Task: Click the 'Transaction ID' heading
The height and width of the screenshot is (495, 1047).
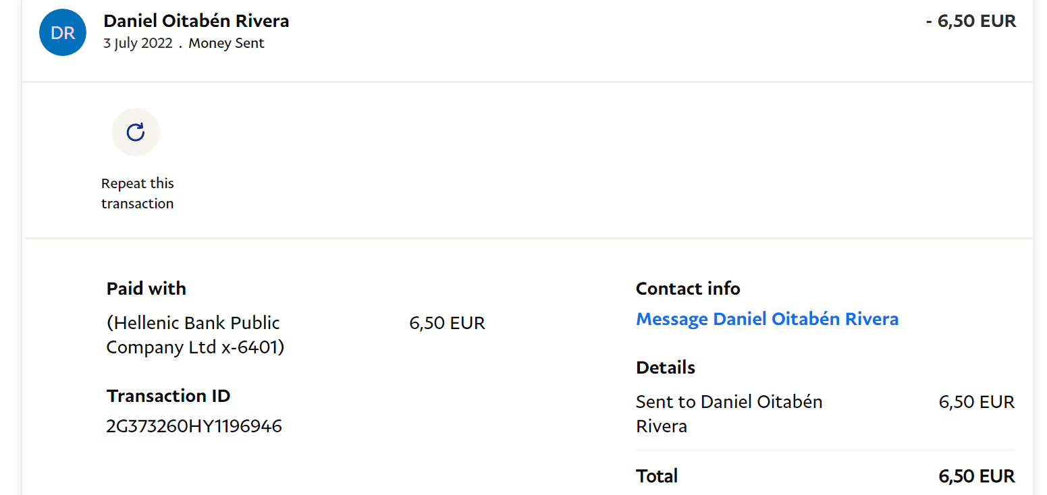Action: [x=168, y=396]
